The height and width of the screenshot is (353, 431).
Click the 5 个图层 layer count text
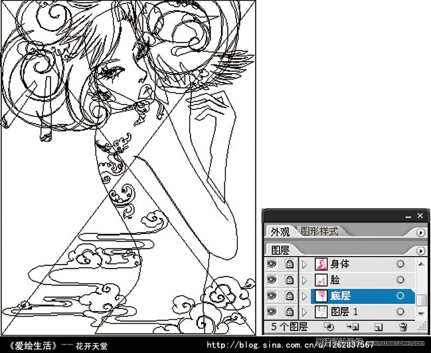pos(289,327)
